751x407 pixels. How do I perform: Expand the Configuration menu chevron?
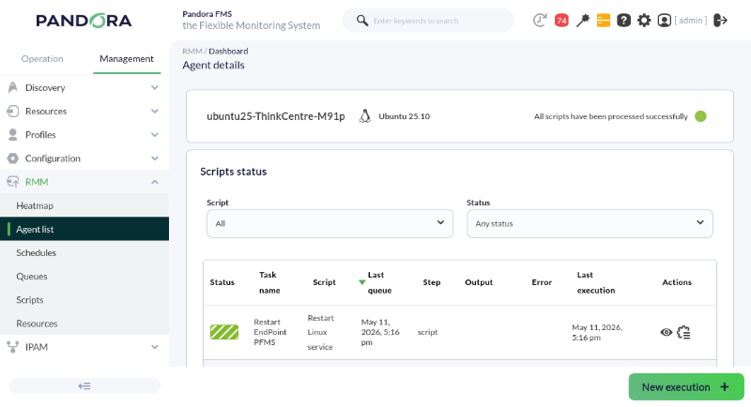click(x=155, y=158)
